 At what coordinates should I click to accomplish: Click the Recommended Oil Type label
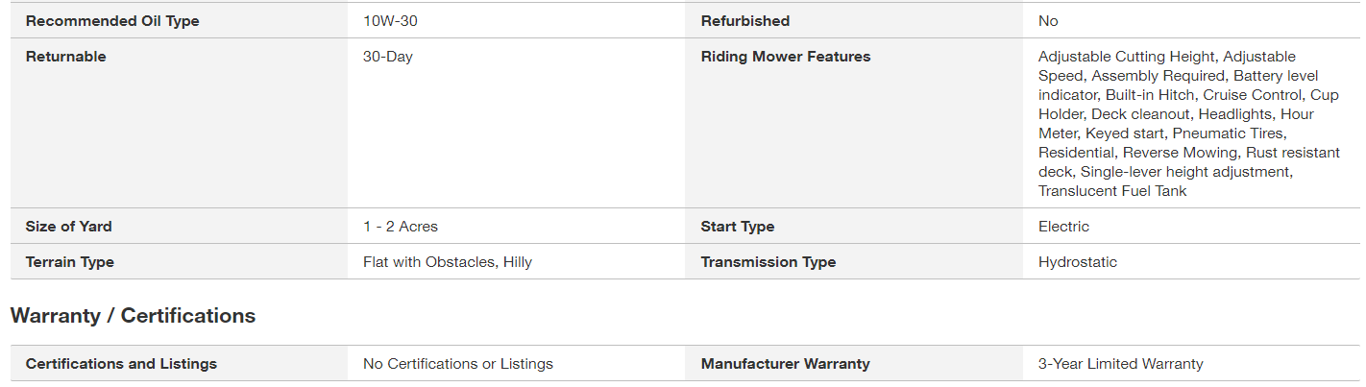112,21
